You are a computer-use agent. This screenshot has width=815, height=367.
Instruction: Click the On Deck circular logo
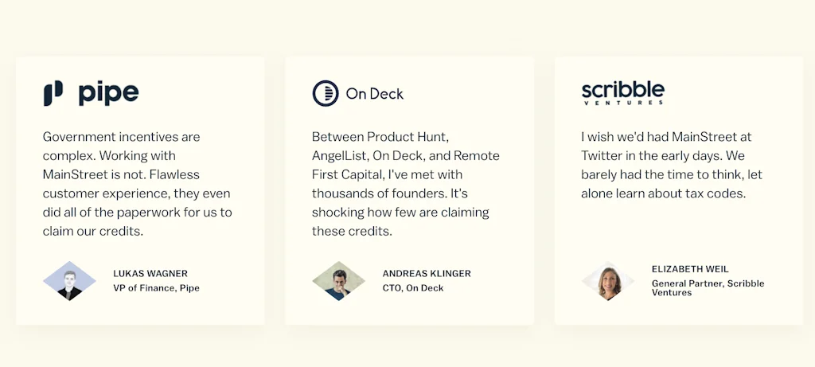point(326,93)
